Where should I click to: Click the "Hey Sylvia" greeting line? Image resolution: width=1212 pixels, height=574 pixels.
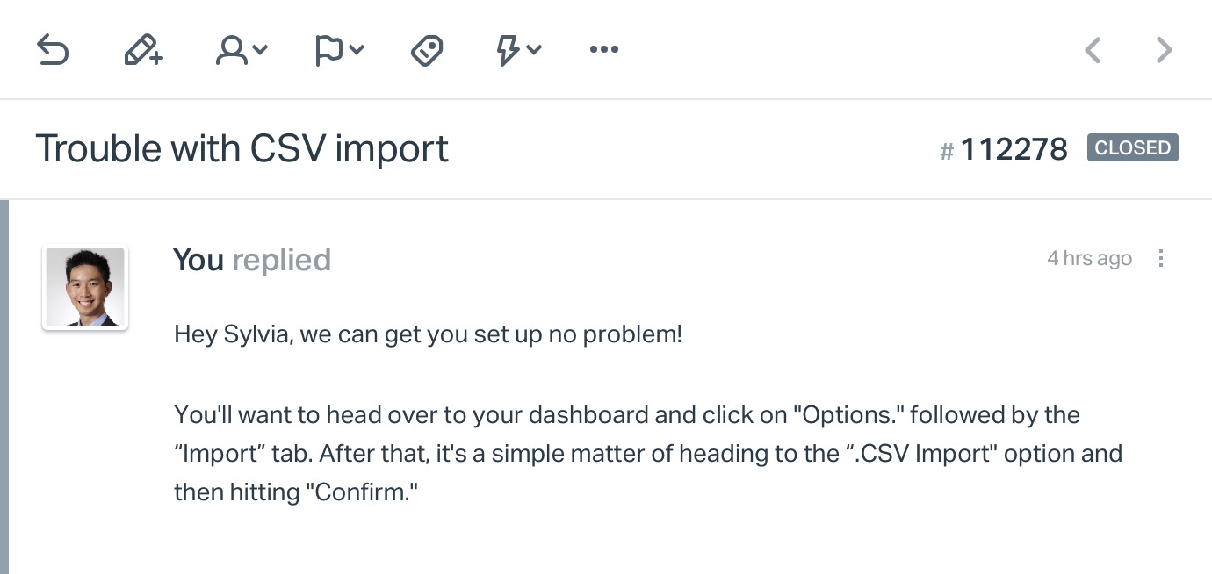[x=428, y=334]
